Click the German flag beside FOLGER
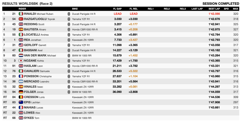 [x=21, y=92]
